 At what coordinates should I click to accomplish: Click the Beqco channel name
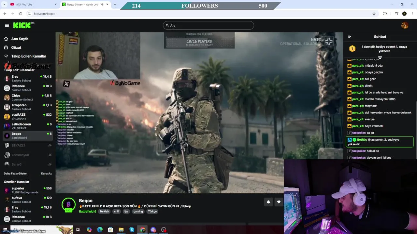click(x=86, y=201)
